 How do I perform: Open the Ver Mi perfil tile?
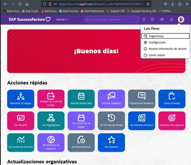coord(21,121)
